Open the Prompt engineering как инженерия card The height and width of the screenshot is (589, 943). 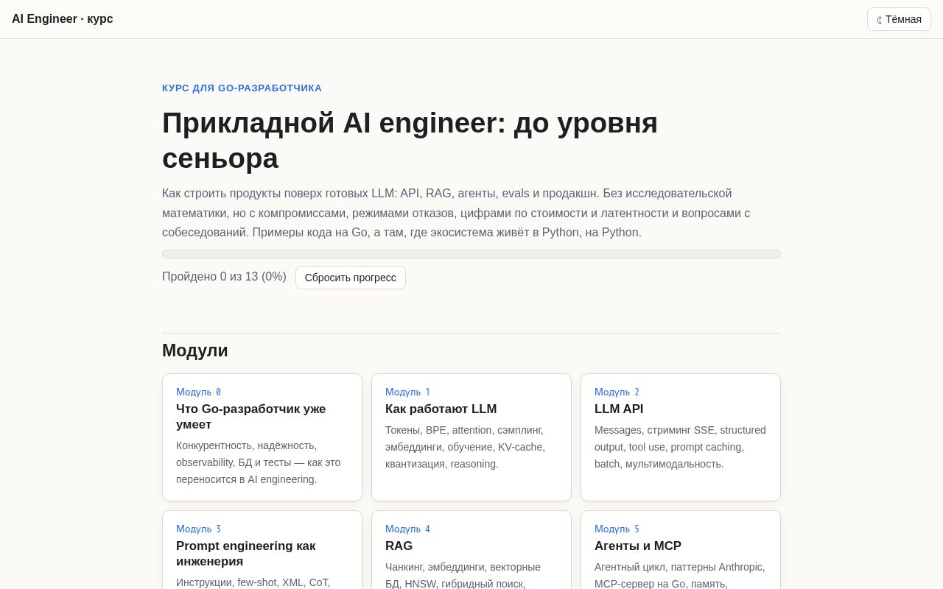click(262, 550)
